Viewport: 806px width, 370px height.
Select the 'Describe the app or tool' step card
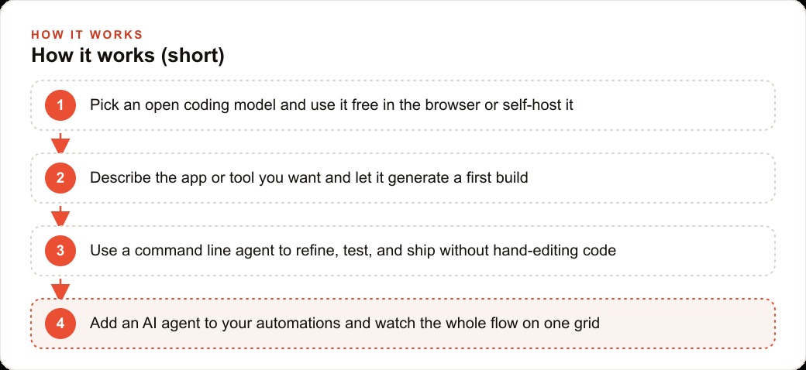click(x=403, y=178)
